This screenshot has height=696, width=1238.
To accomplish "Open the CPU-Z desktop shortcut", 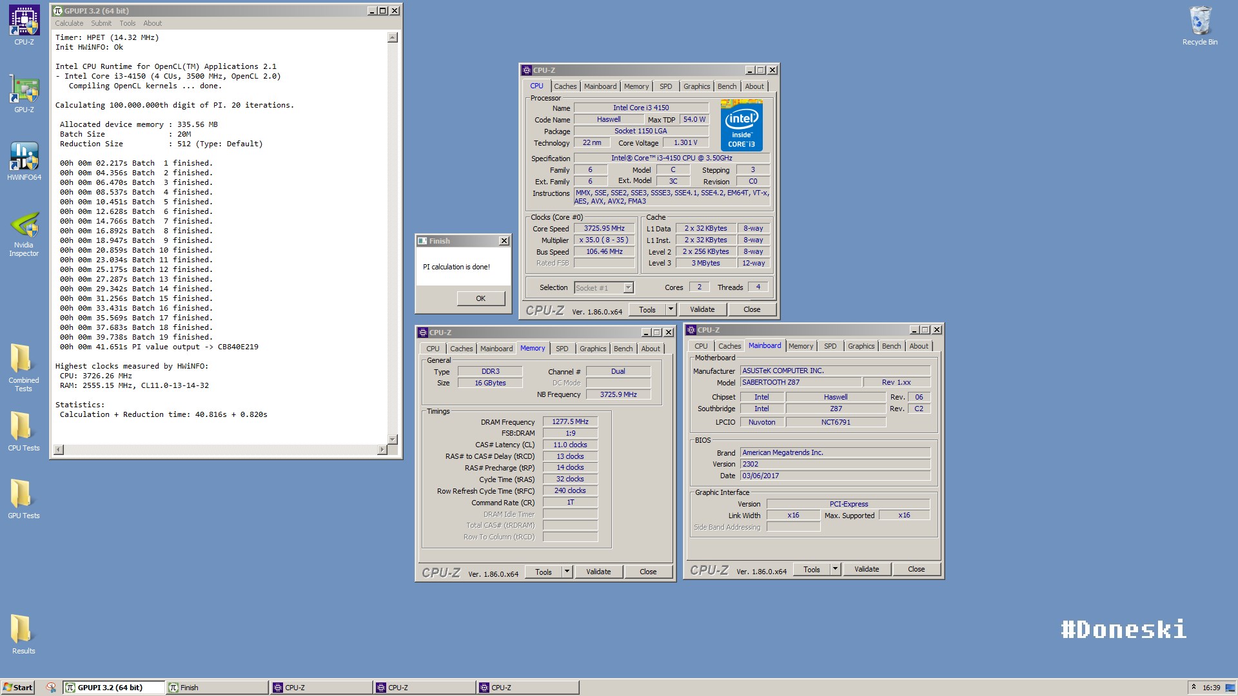I will 24,26.
